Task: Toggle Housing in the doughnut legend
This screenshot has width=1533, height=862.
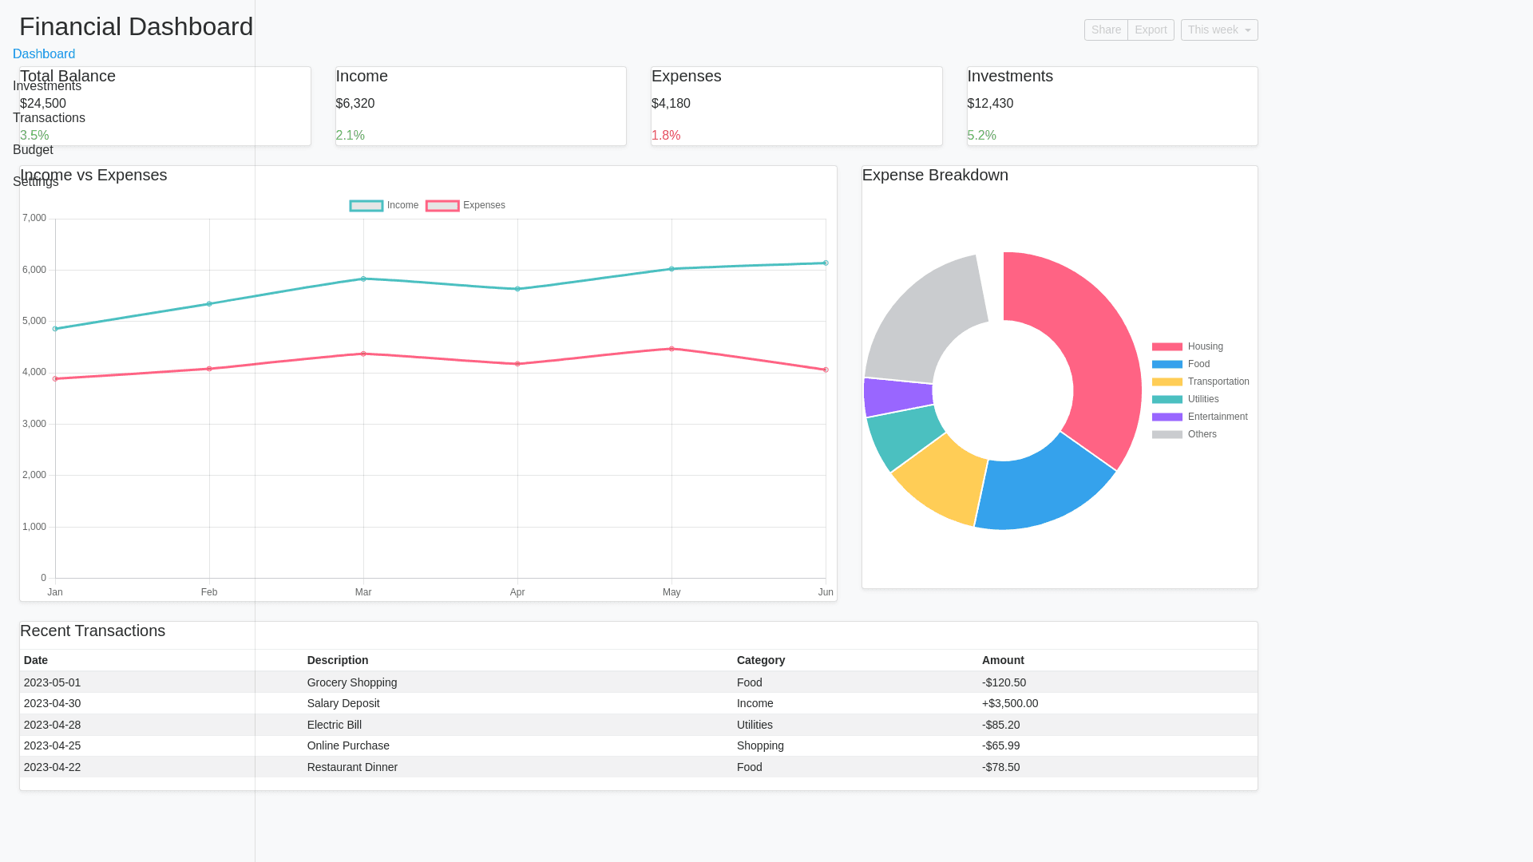Action: [x=1187, y=346]
